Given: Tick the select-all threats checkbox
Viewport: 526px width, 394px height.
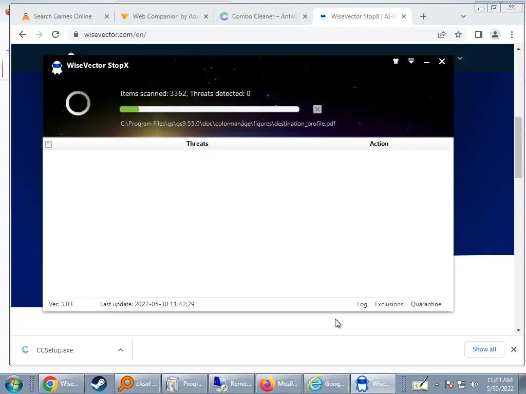Looking at the screenshot, I should click(49, 144).
